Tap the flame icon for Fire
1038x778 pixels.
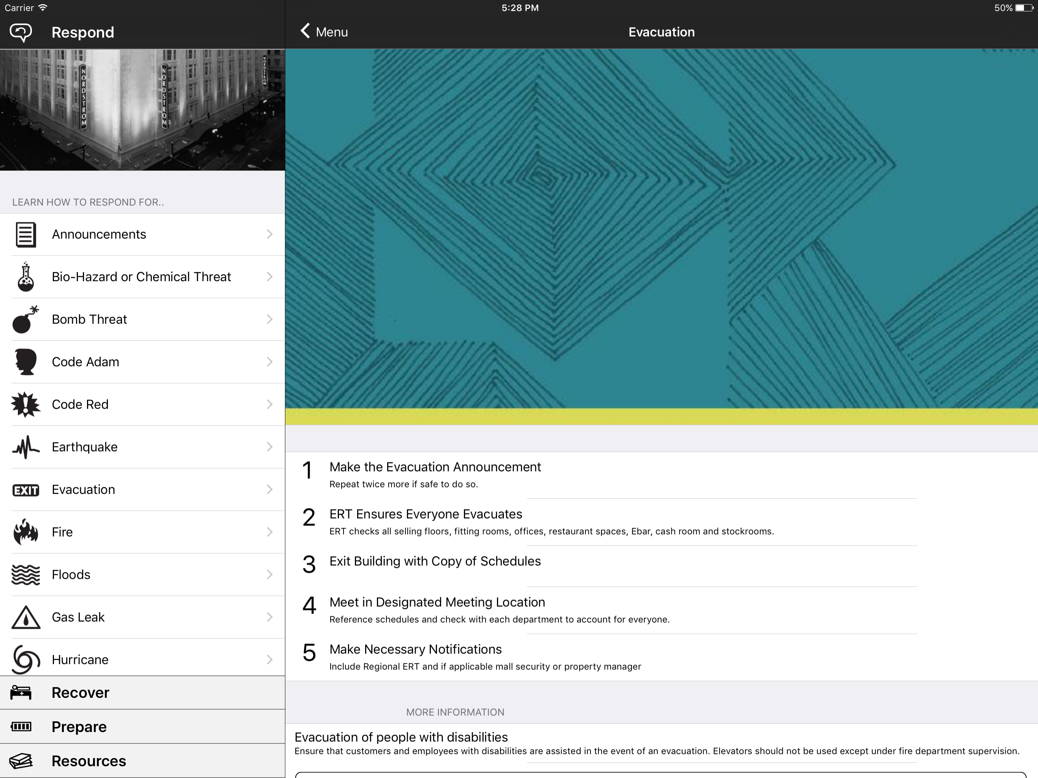(x=25, y=532)
